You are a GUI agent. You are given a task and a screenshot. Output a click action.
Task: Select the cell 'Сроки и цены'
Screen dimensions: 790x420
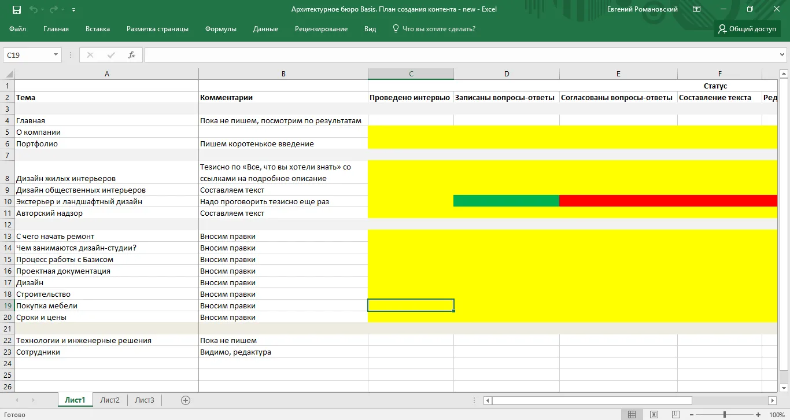point(106,317)
